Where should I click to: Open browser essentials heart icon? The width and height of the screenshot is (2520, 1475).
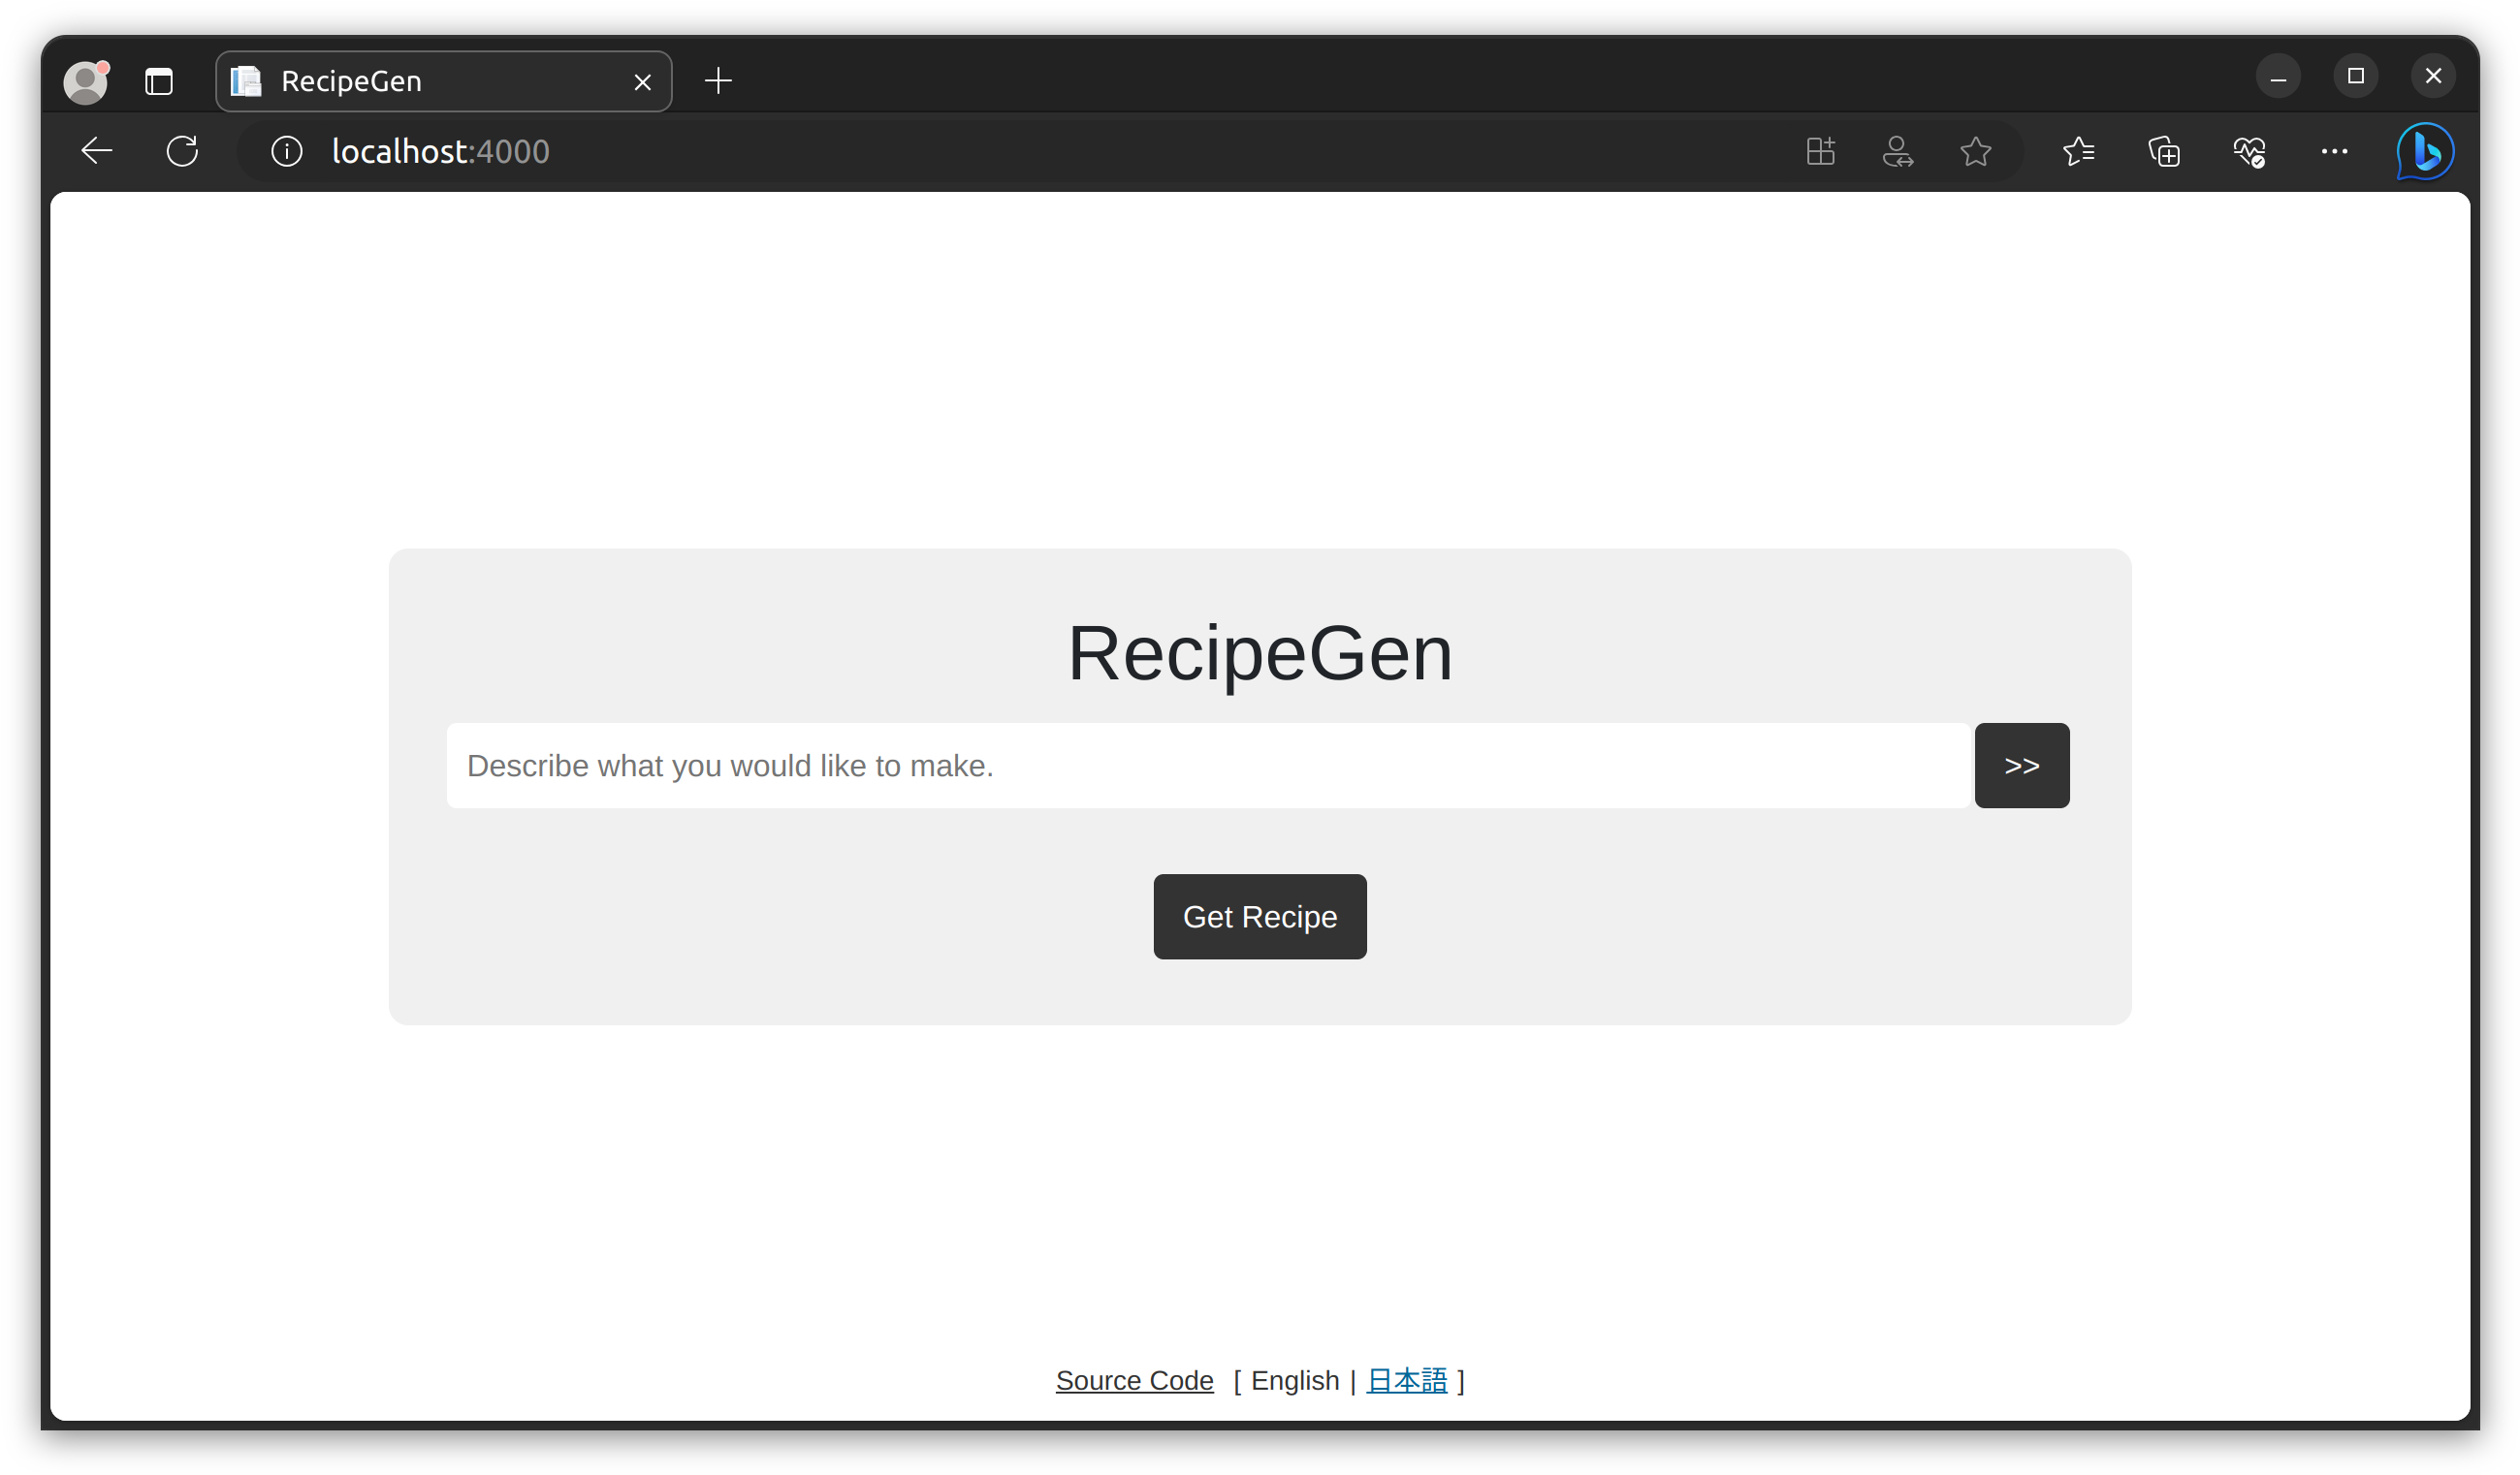pyautogui.click(x=2249, y=152)
